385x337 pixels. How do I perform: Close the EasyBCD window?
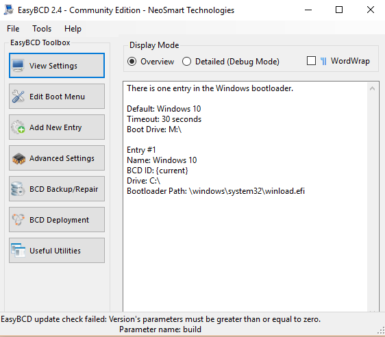(x=370, y=10)
